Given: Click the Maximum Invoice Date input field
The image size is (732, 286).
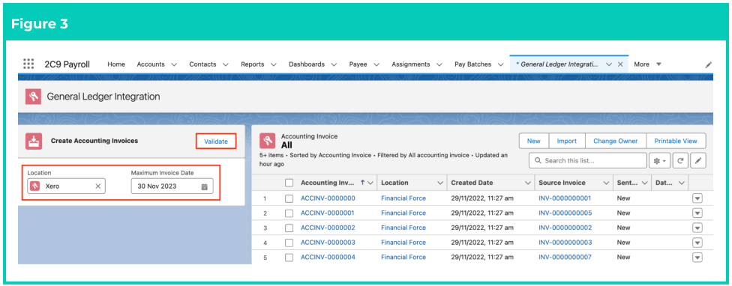Looking at the screenshot, I should pos(172,186).
